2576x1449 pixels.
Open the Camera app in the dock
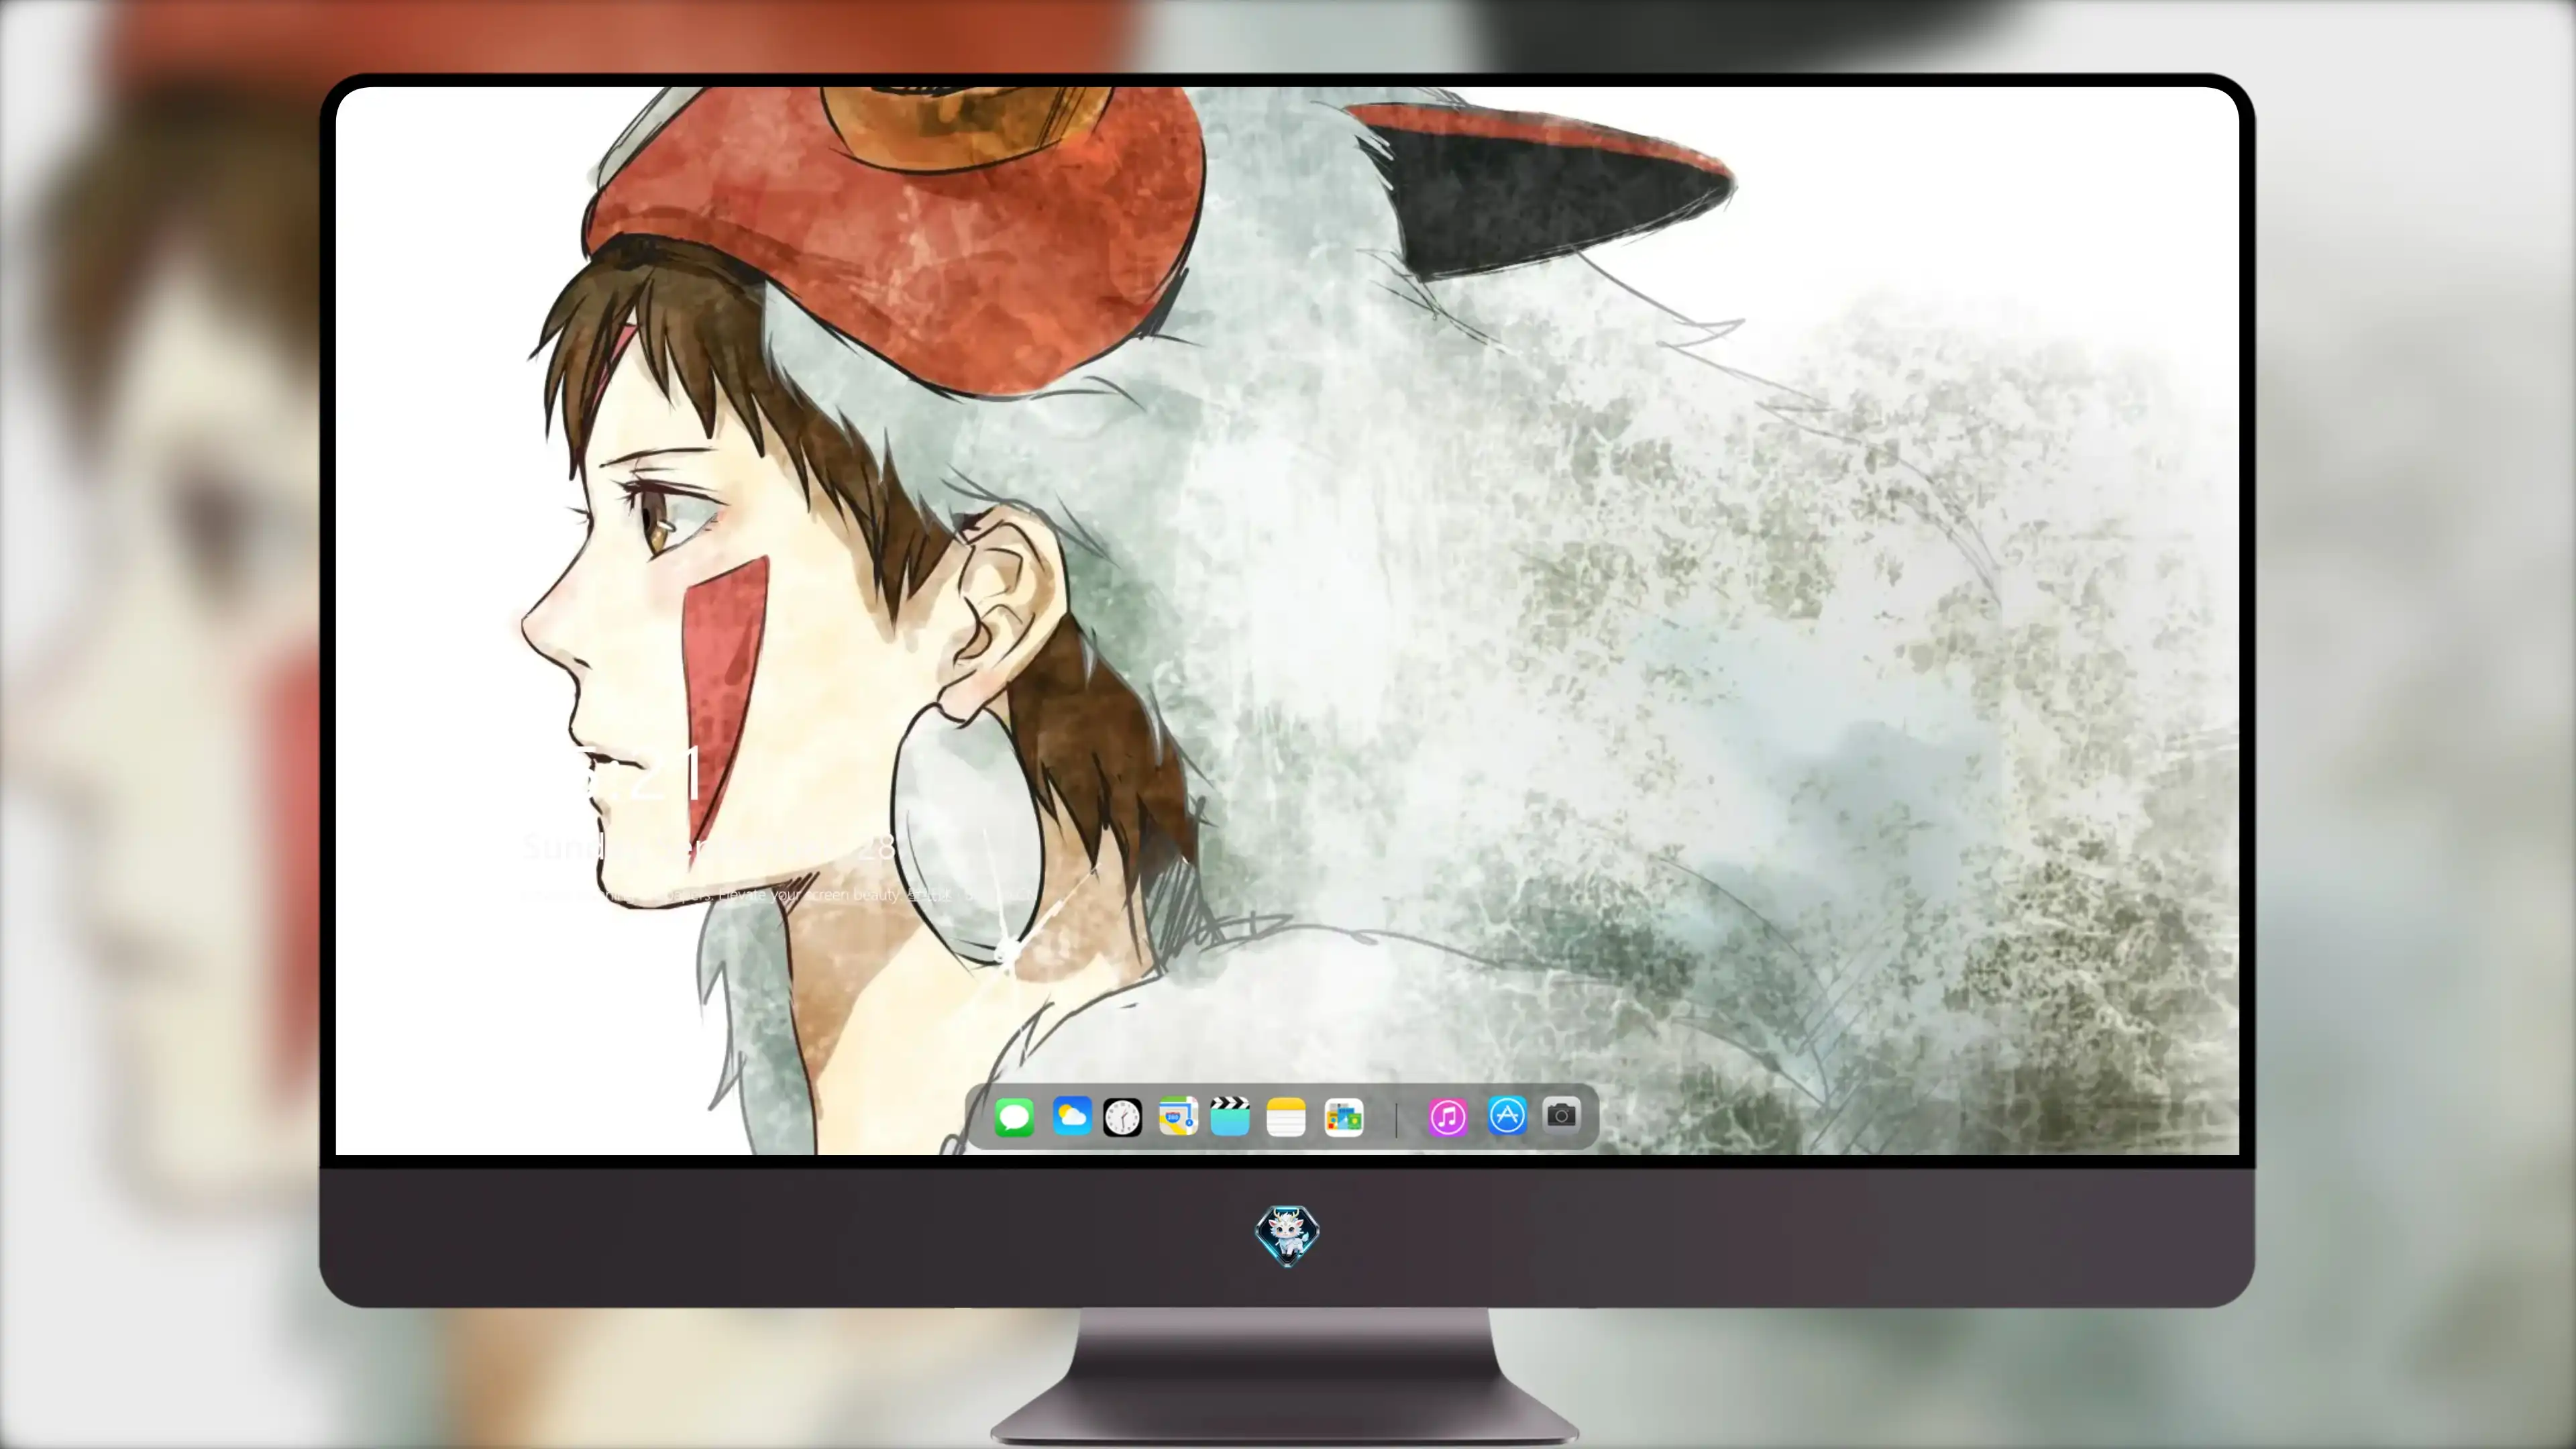1561,1115
